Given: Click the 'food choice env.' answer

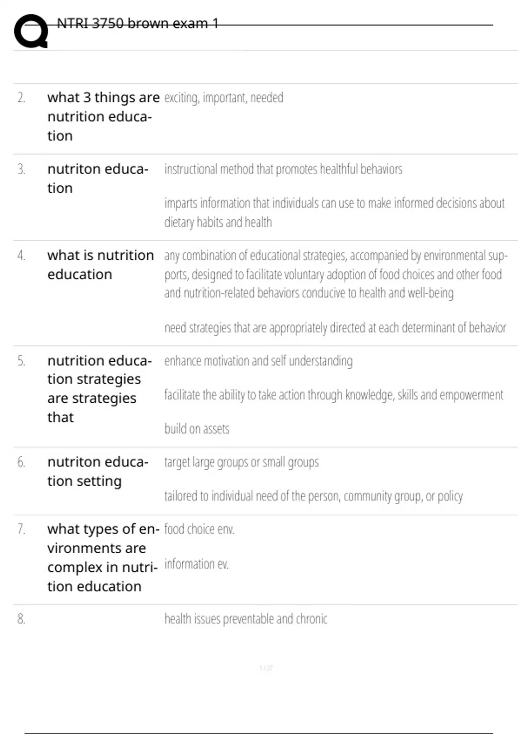Looking at the screenshot, I should [x=199, y=529].
